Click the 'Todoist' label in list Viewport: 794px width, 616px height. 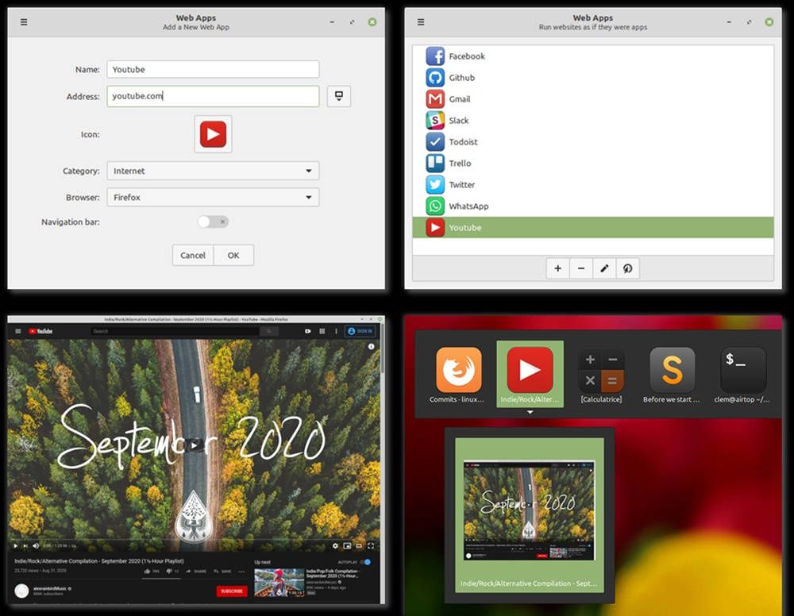click(x=464, y=142)
